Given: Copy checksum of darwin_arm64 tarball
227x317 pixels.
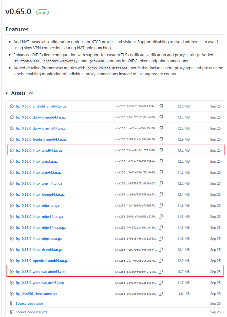Looking at the screenshot, I should 161,128.
